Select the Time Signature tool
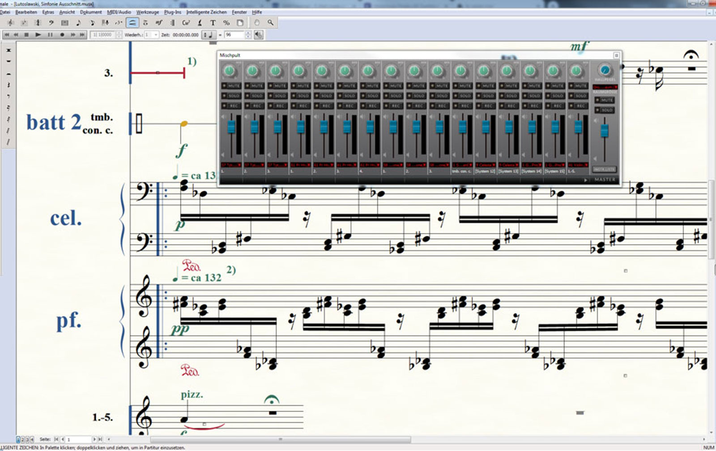The height and width of the screenshot is (451, 716). pyautogui.click(x=38, y=22)
